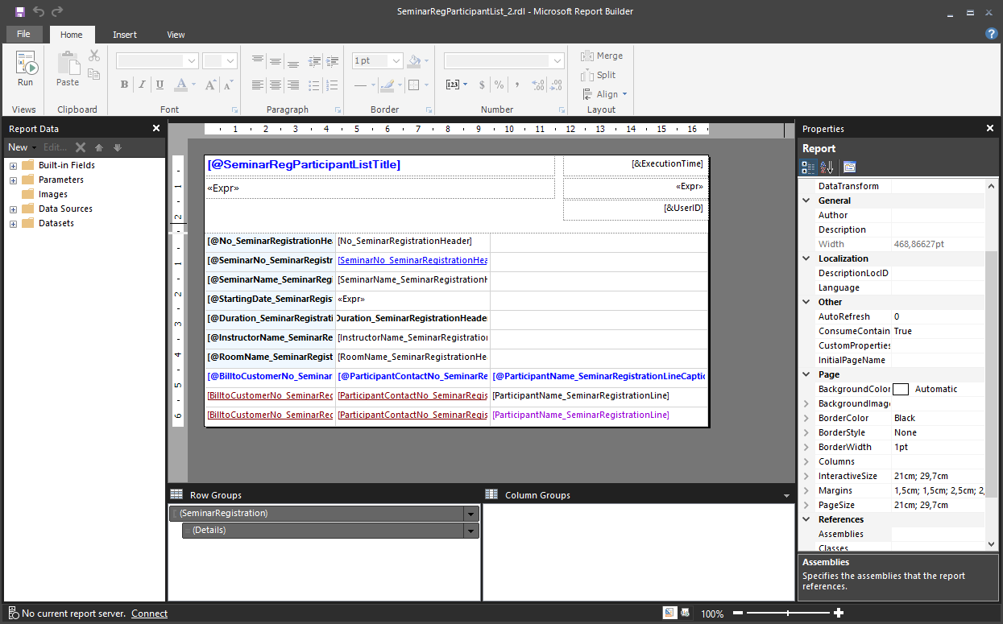Viewport: 1003px width, 624px height.
Task: Open the Align layout menu
Action: pos(604,94)
